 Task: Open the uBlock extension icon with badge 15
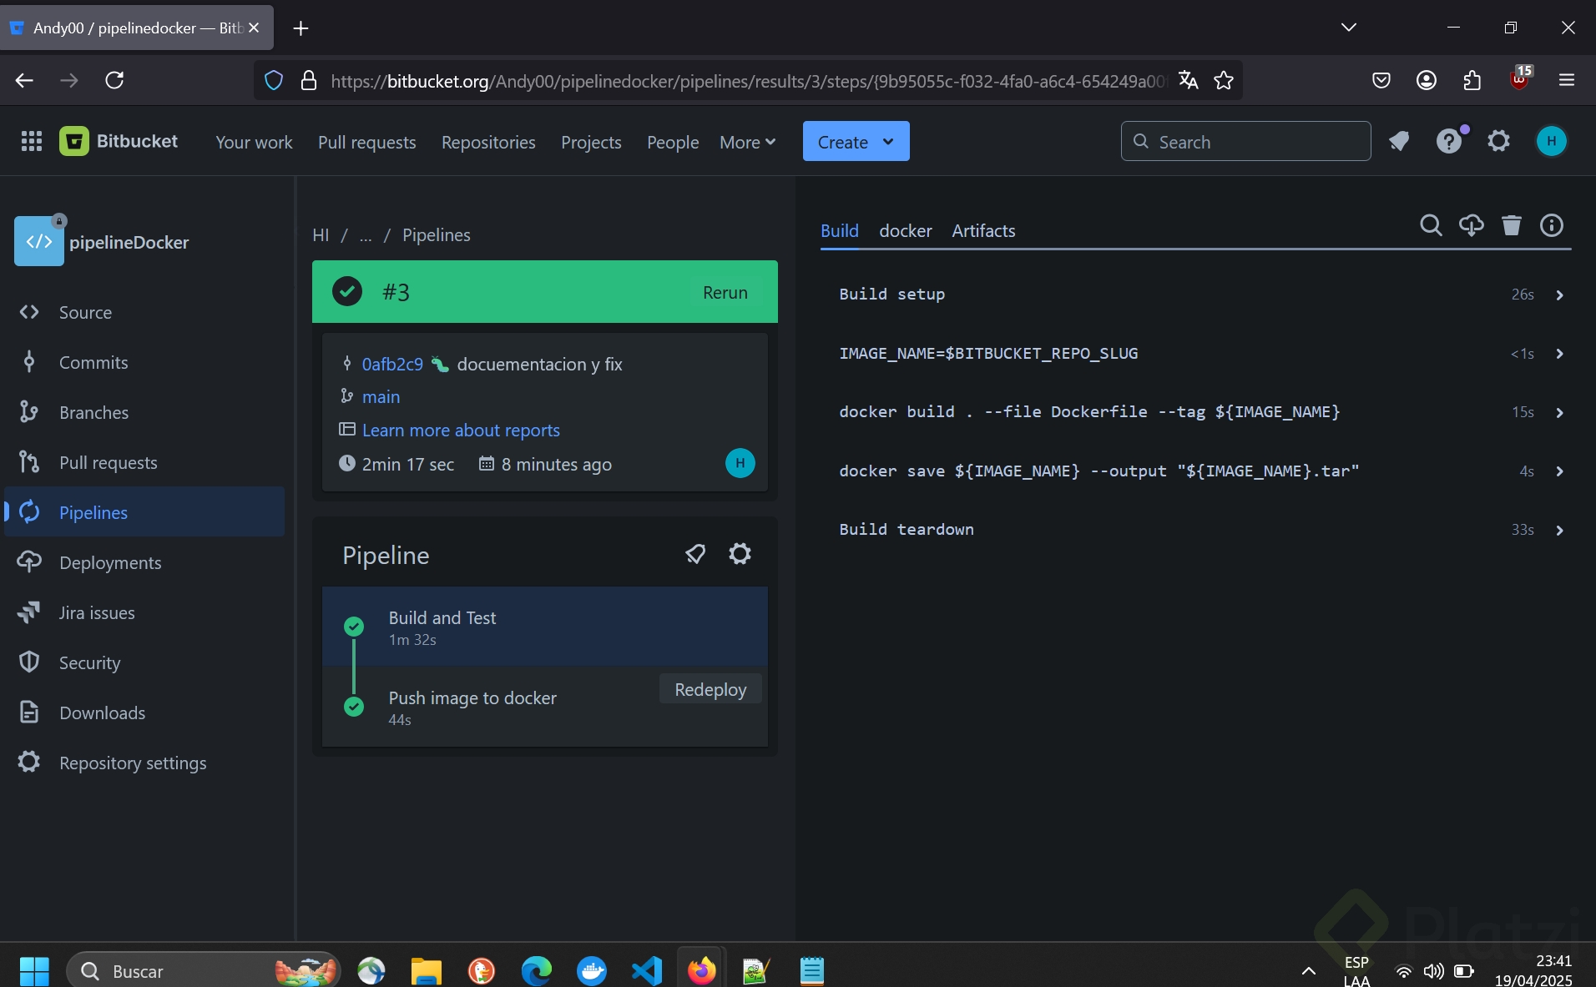pos(1520,78)
